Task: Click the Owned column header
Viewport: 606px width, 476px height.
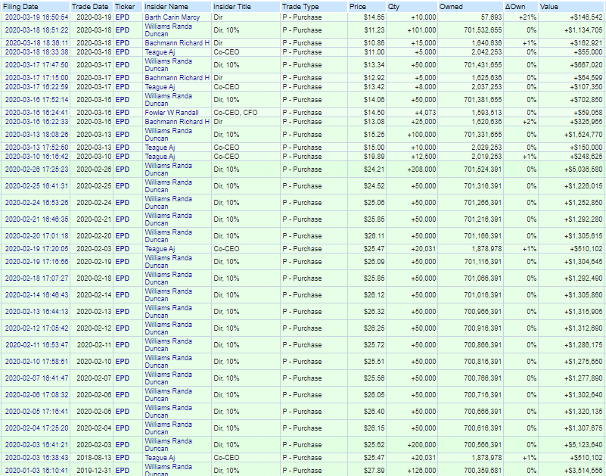Action: (451, 7)
